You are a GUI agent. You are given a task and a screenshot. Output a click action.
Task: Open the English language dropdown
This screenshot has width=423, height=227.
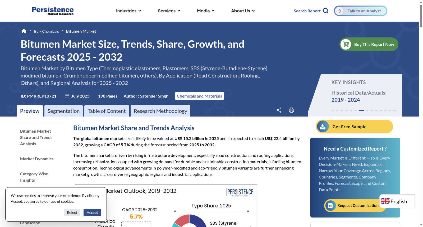coord(397,201)
